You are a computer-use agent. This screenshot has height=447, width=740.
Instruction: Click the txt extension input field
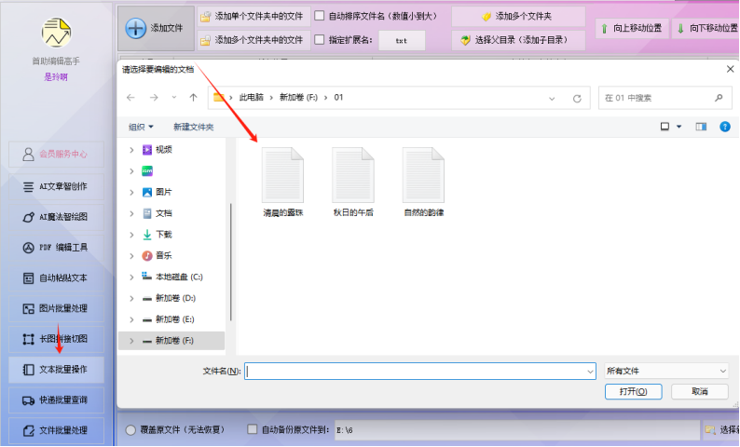click(402, 41)
